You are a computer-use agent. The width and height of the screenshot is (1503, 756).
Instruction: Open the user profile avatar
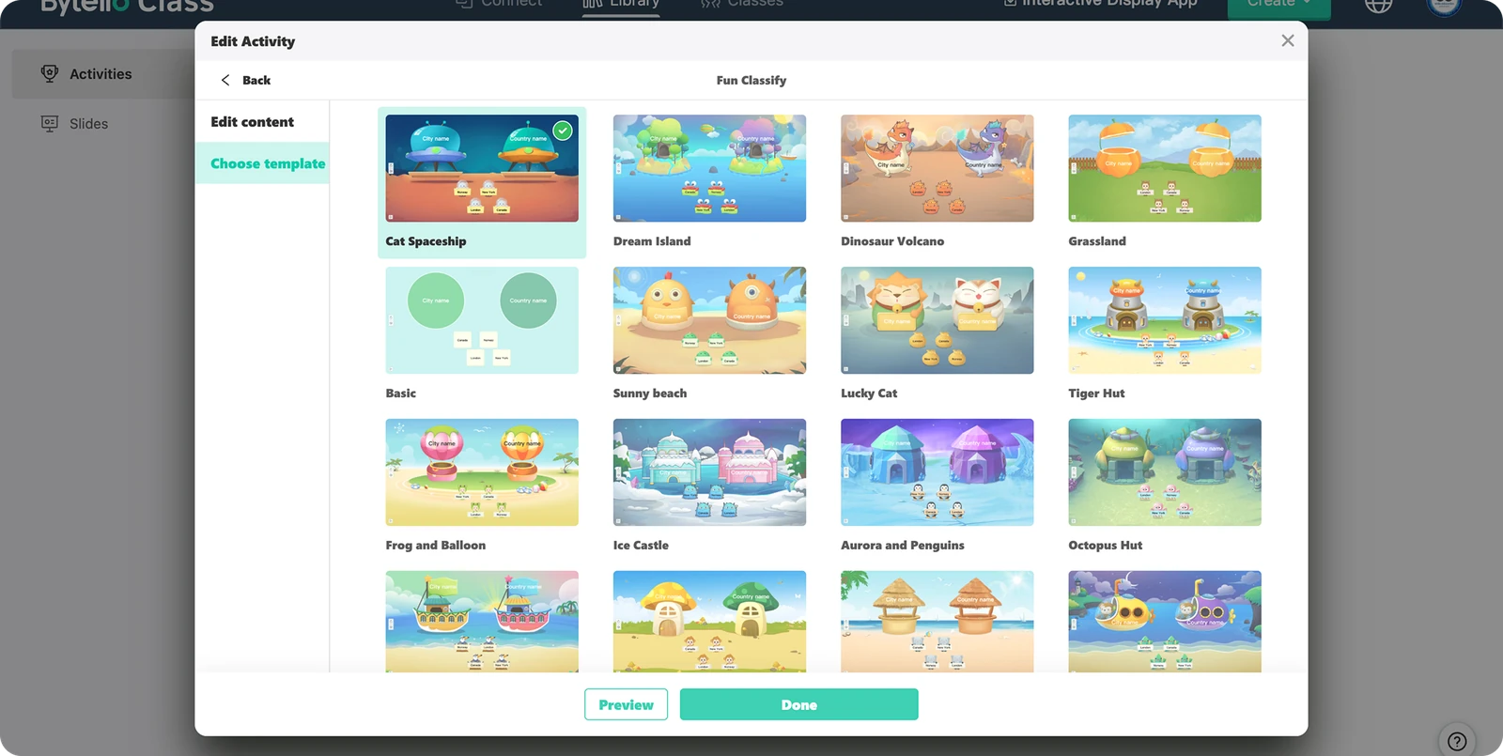1444,5
